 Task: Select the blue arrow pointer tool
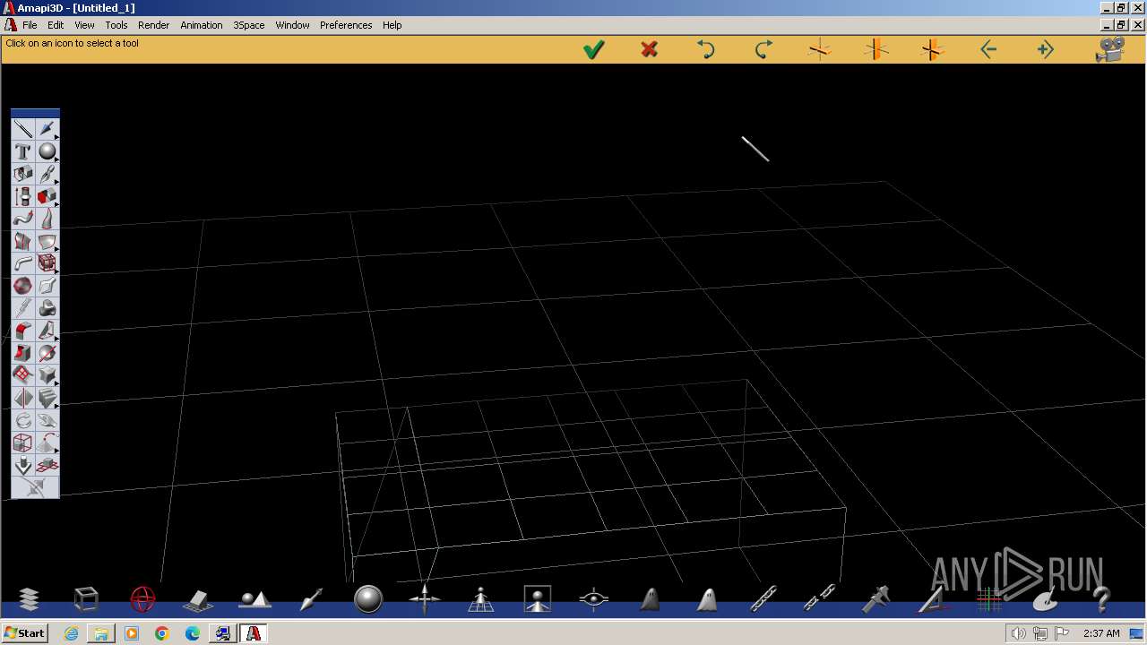(47, 130)
